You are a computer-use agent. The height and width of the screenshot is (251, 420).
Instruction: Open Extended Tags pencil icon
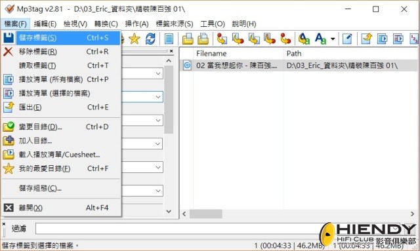(347, 39)
